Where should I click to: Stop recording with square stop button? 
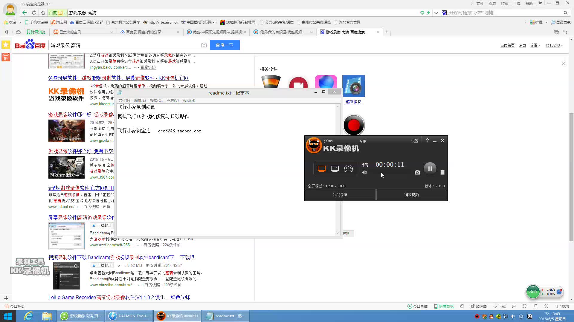pyautogui.click(x=442, y=173)
